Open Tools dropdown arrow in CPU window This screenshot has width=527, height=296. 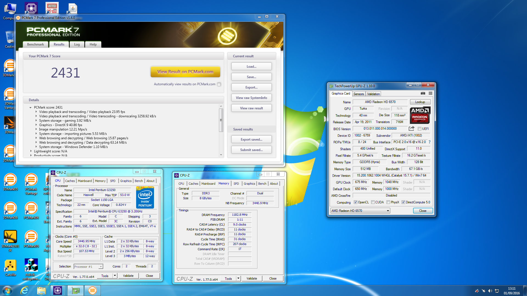pyautogui.click(x=115, y=276)
